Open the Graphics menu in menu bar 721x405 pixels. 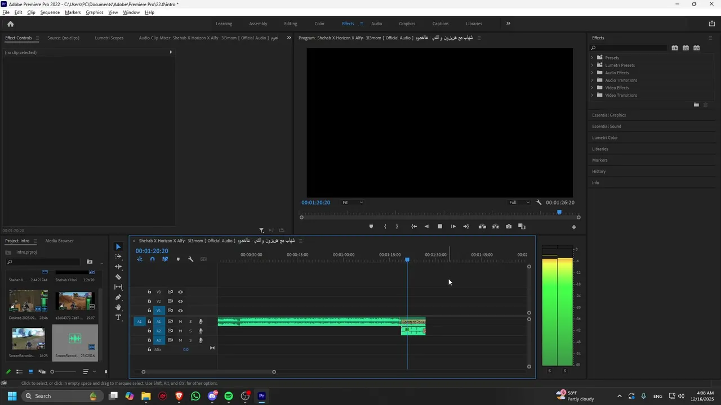(x=95, y=12)
